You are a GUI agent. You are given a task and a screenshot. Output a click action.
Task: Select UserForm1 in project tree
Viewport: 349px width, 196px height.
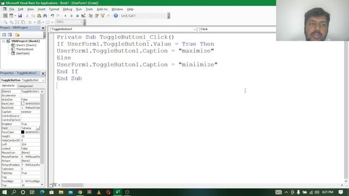(23, 53)
